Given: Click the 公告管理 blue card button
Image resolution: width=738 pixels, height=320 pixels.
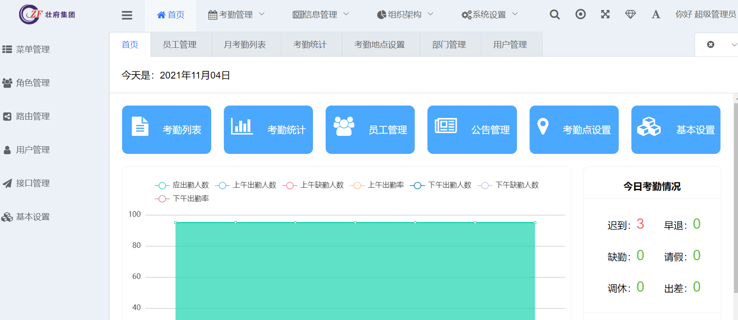Looking at the screenshot, I should [x=472, y=130].
